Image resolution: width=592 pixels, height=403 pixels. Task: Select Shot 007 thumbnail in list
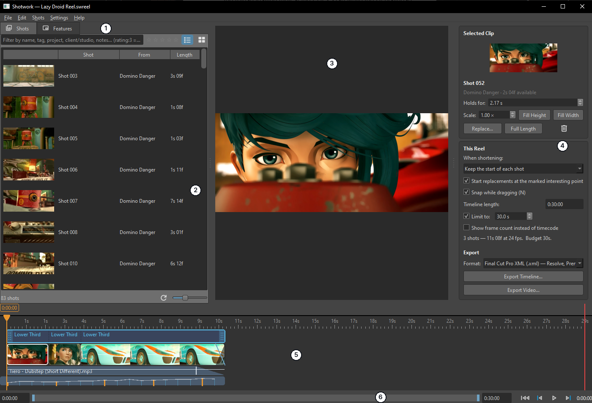pos(29,201)
